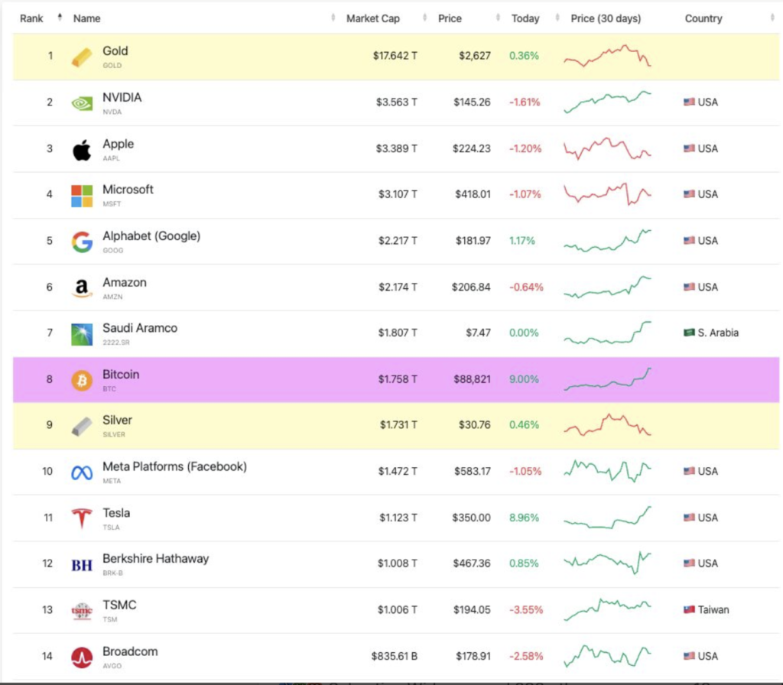Viewport: 783px width, 685px height.
Task: Click the Bitcoin 30-day price chart
Action: pyautogui.click(x=607, y=379)
